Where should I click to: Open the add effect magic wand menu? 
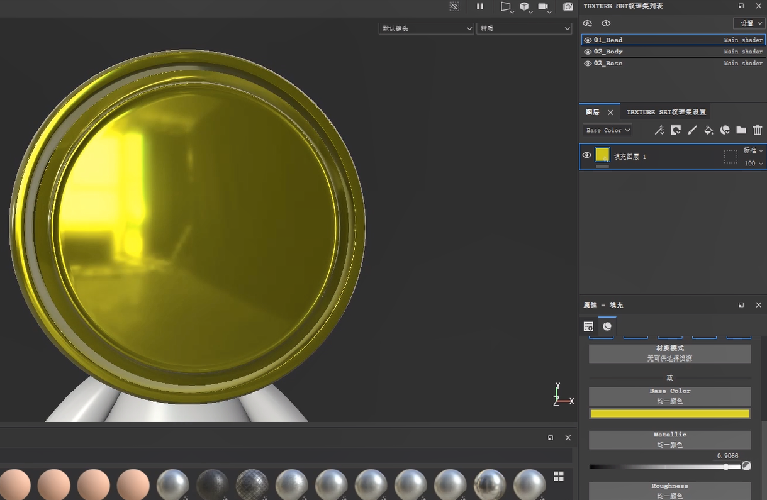[x=659, y=130]
